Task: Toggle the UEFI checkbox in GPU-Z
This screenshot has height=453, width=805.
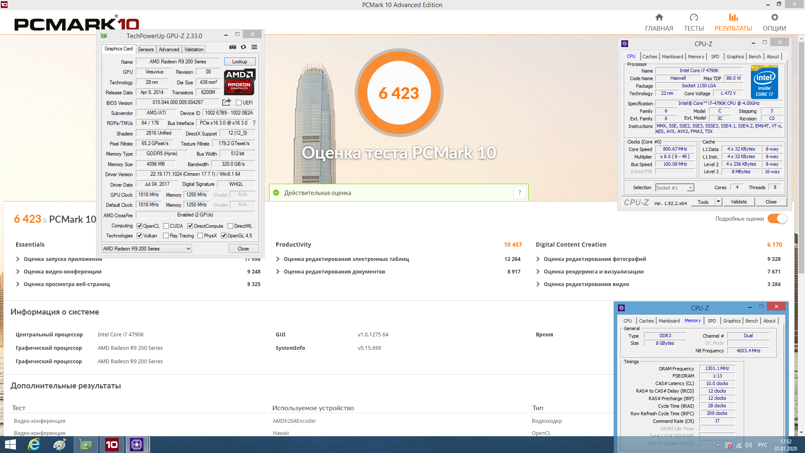Action: [239, 103]
